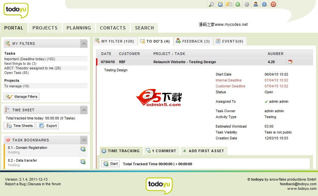Open the 8.2 - Data transfer bookmark
This screenshot has height=196, width=318.
pyautogui.click(x=22, y=160)
